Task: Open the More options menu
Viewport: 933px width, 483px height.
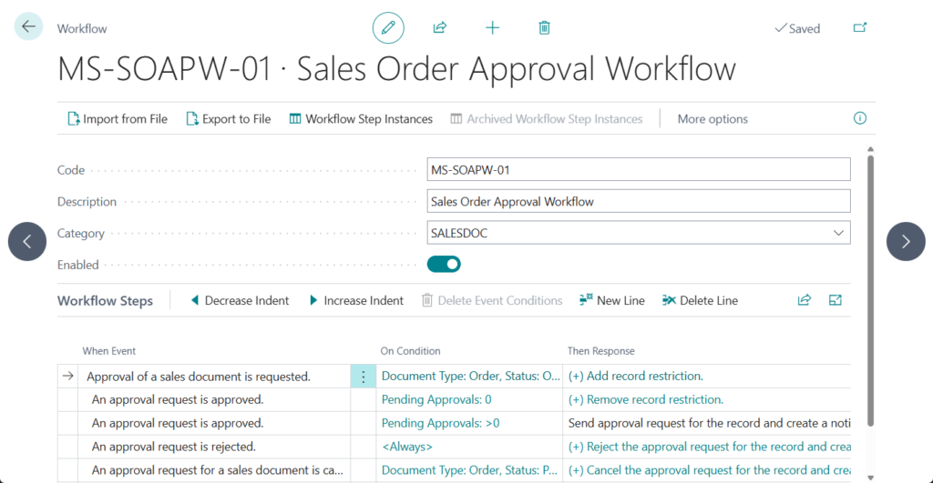Action: (x=712, y=119)
